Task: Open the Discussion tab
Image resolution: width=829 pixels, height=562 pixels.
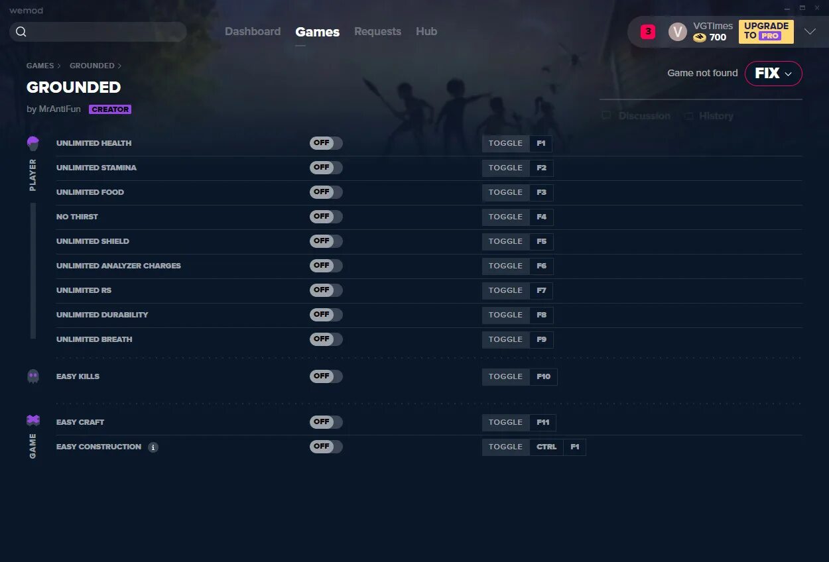Action: point(637,116)
